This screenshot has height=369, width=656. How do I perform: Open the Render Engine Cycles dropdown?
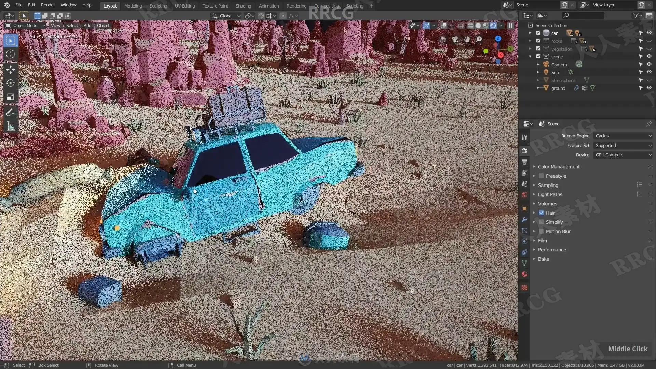[x=623, y=136]
